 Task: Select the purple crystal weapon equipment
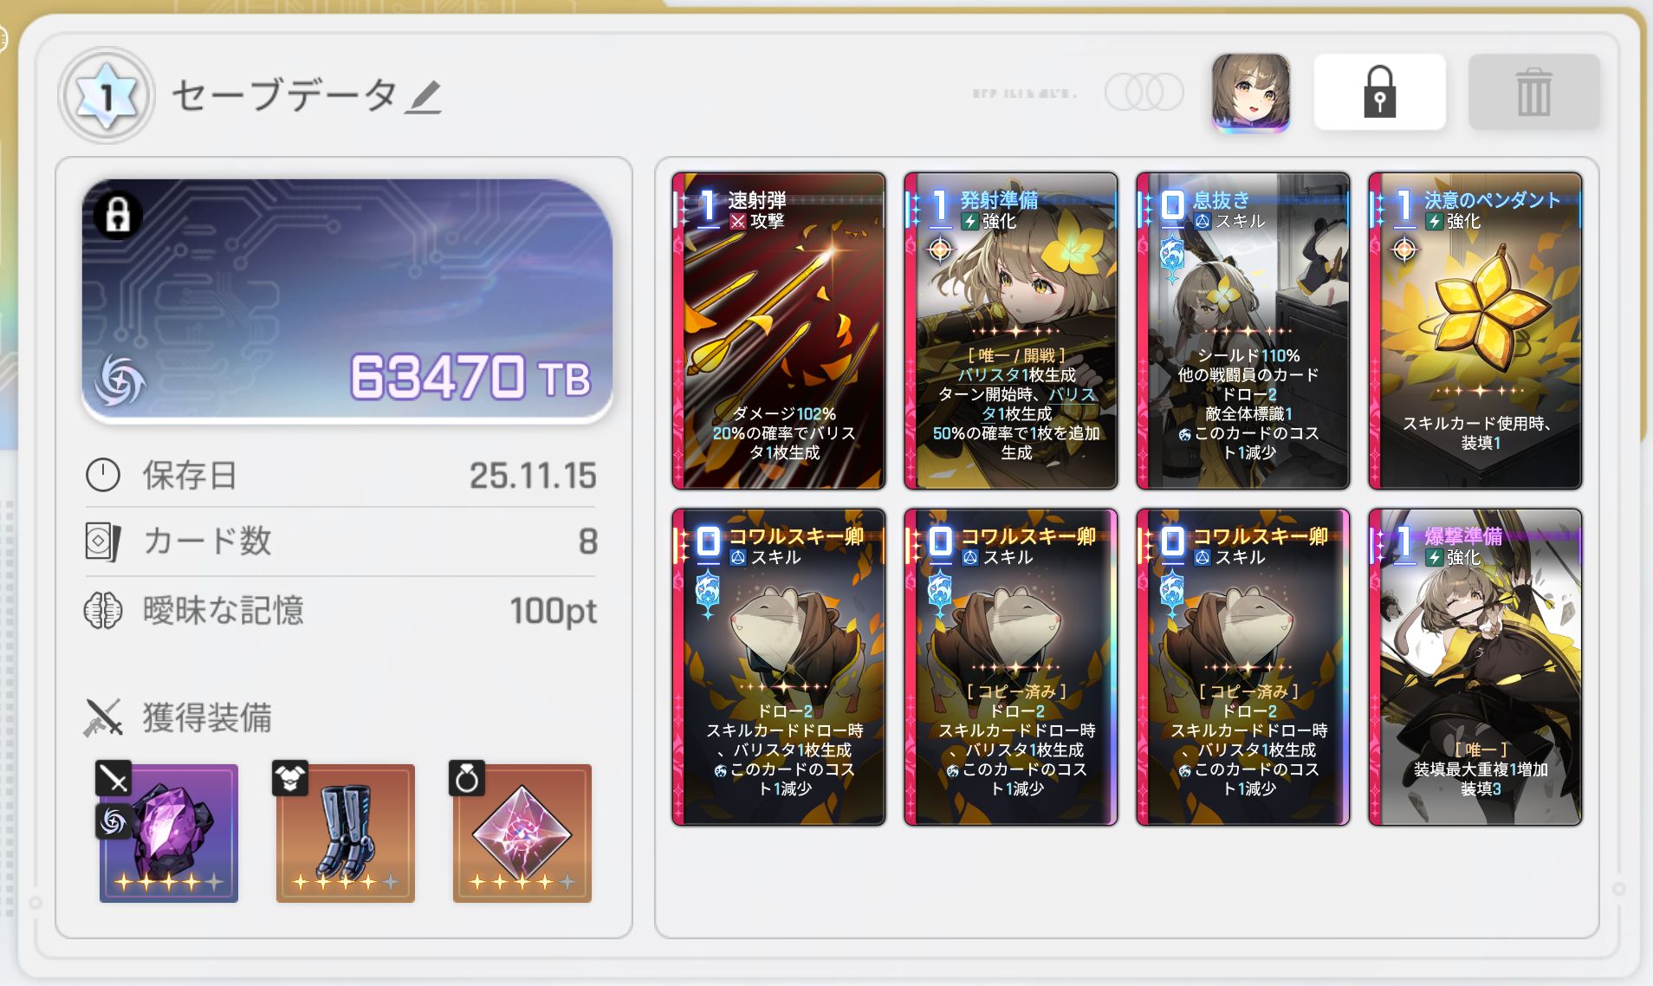[168, 833]
